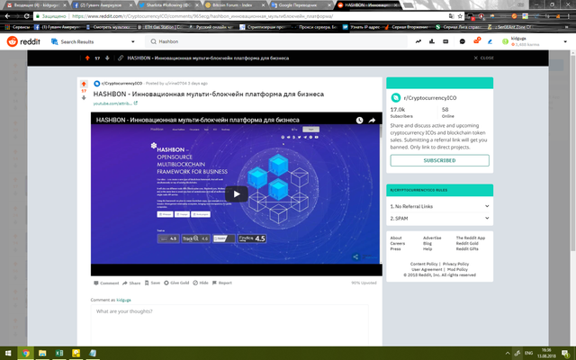Downvote the post in the black top bar
576x360 pixels.
pos(107,58)
